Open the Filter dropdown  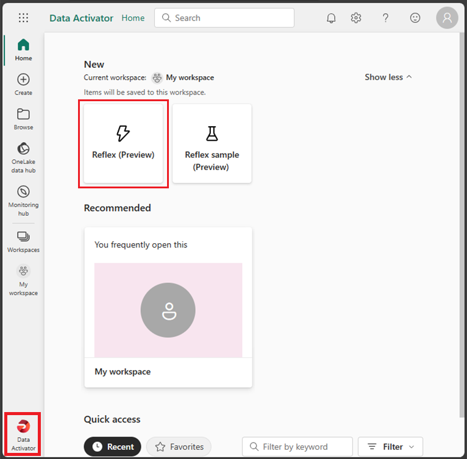click(390, 446)
